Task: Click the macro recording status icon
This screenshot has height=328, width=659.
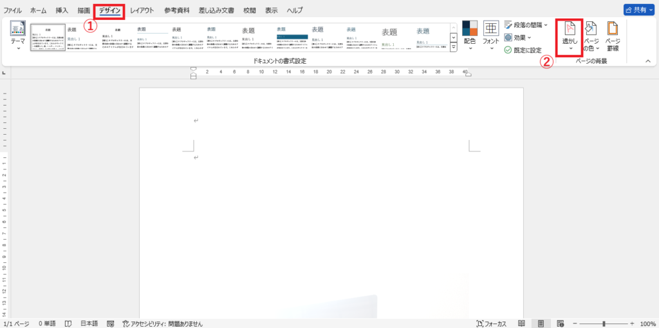Action: coord(111,323)
